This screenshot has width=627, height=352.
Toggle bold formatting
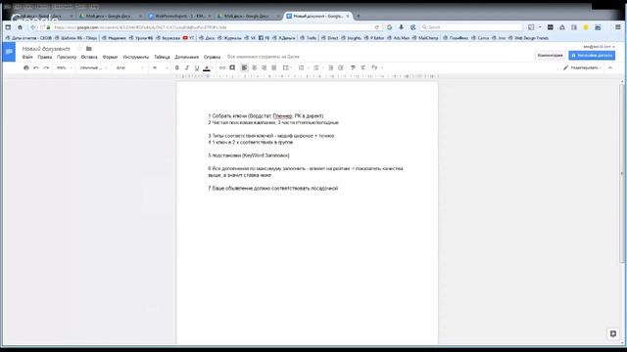[x=177, y=67]
